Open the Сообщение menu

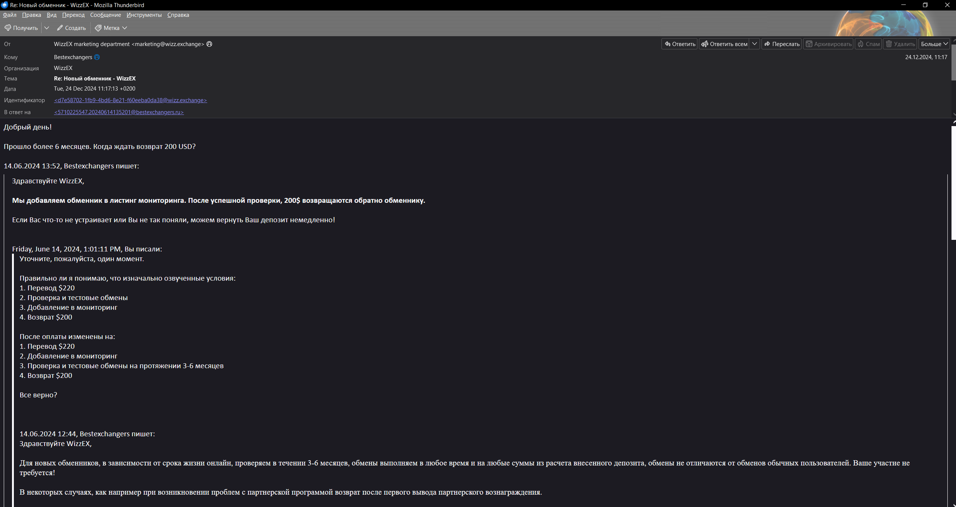[x=106, y=15]
